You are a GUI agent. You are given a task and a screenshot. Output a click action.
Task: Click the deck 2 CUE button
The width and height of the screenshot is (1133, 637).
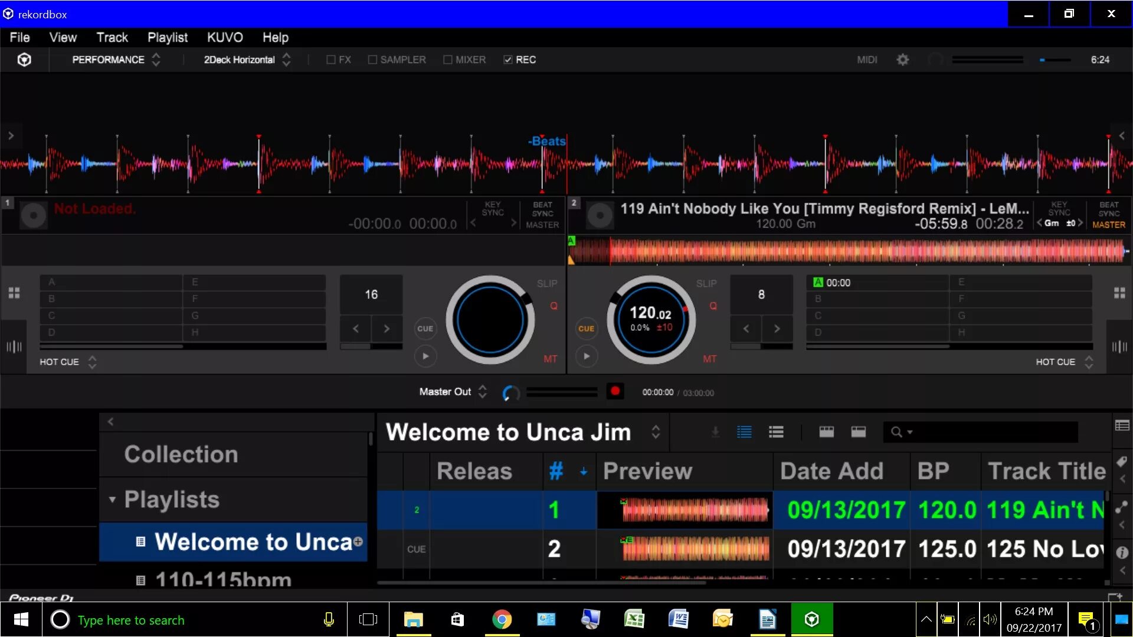(586, 329)
